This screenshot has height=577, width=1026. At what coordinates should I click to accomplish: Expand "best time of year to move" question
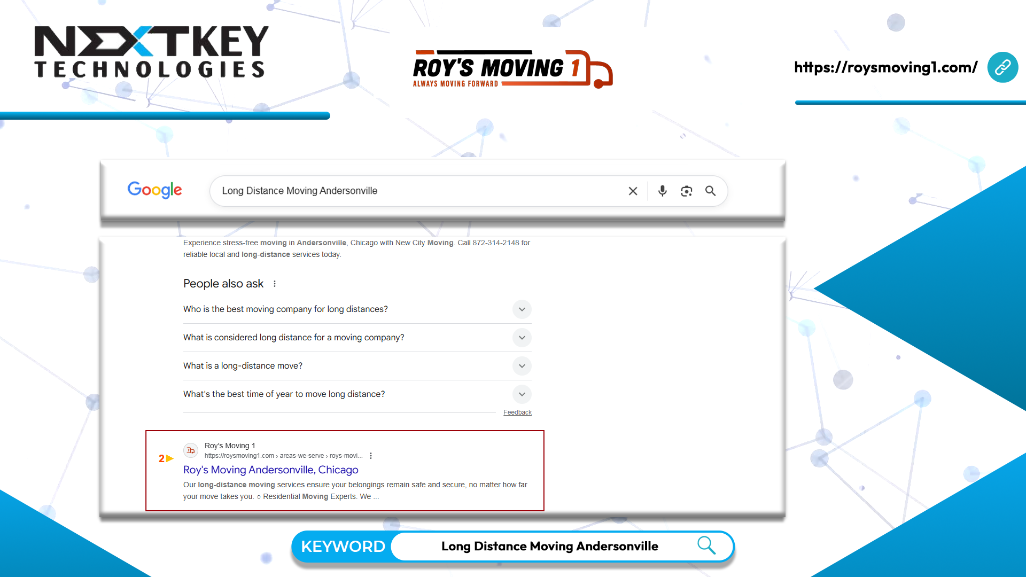pos(522,394)
